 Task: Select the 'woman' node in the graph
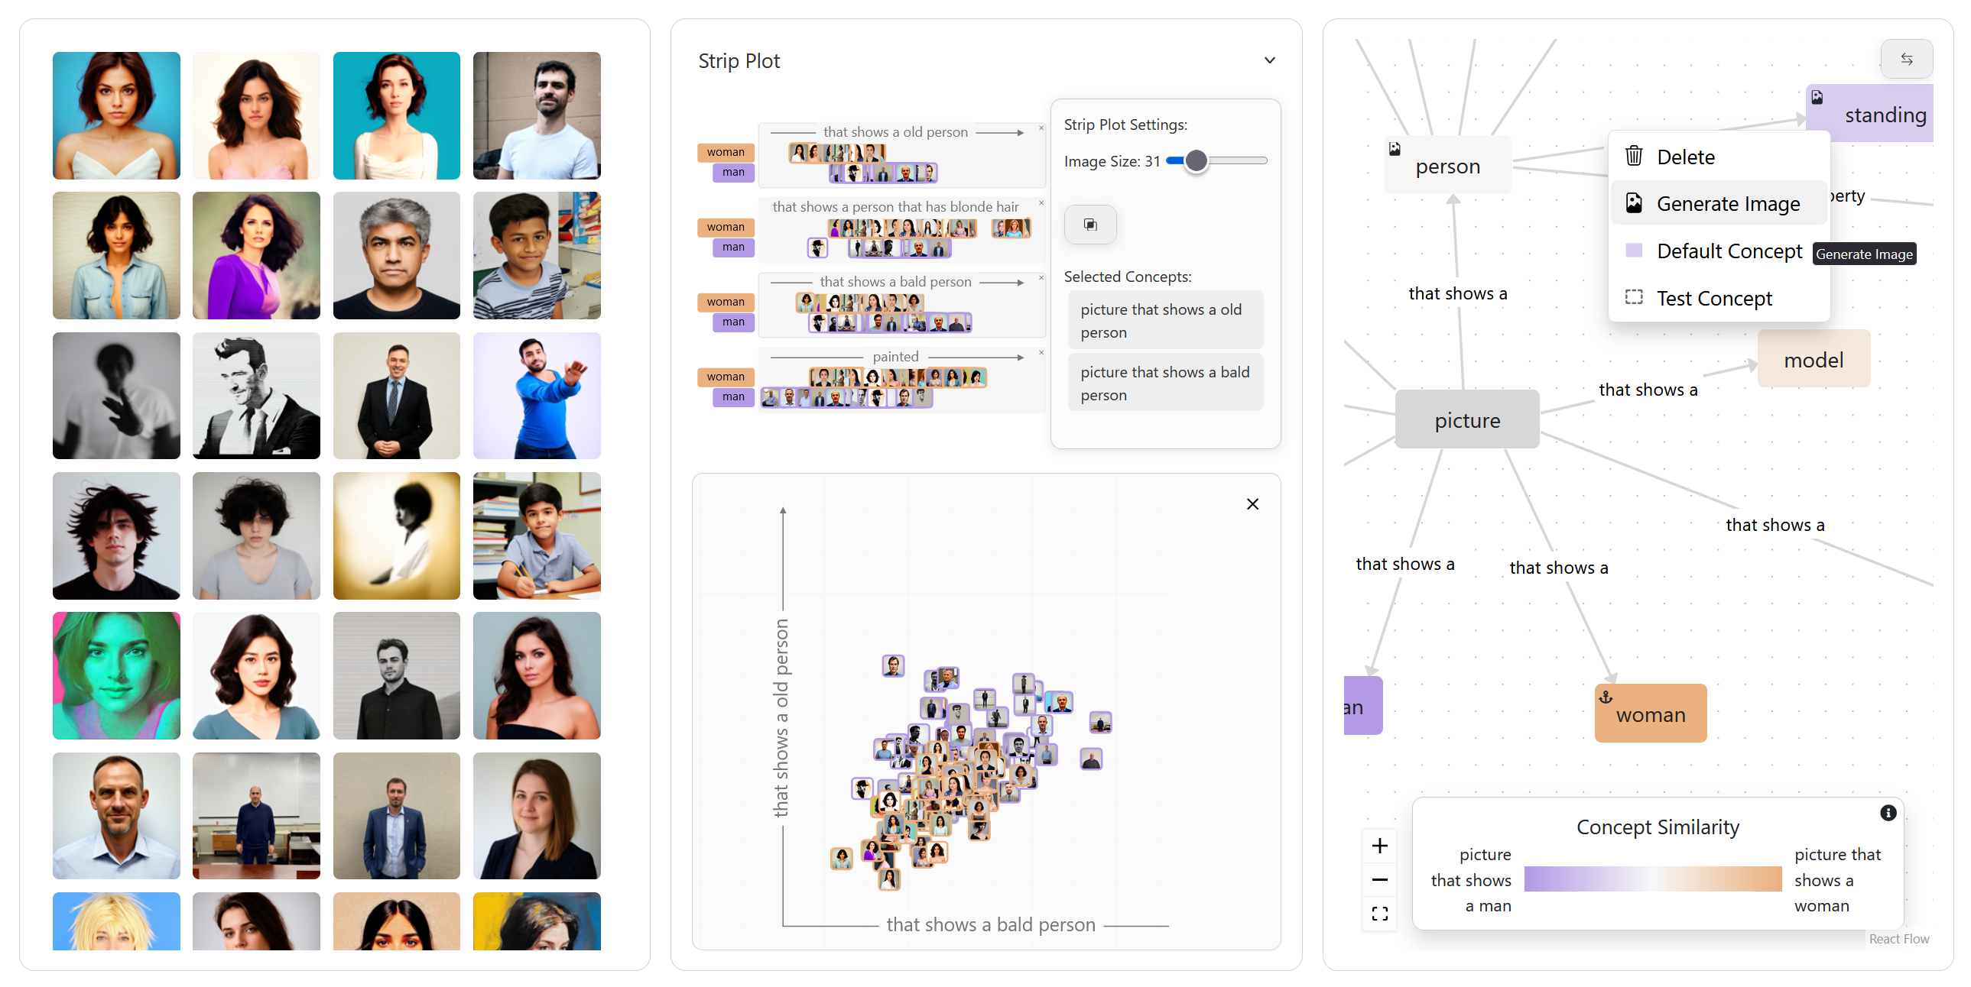[1651, 714]
